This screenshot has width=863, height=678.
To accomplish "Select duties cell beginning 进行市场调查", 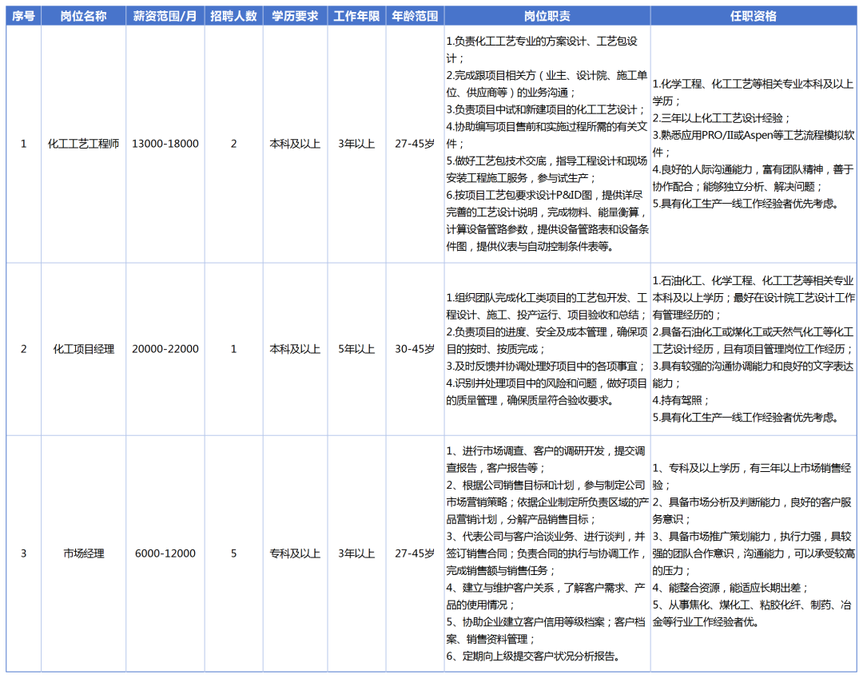I will (x=547, y=553).
